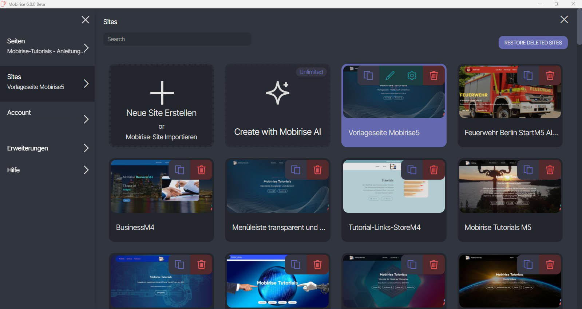
Task: Click the Mobirise AI sparkle icon
Action: (x=278, y=93)
